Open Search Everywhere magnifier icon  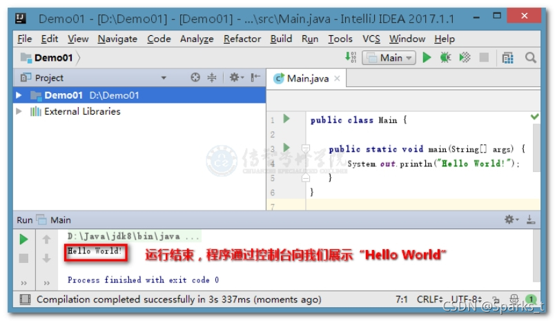pos(530,58)
